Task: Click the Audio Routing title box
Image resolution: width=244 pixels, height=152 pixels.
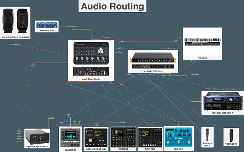Action: (112, 6)
